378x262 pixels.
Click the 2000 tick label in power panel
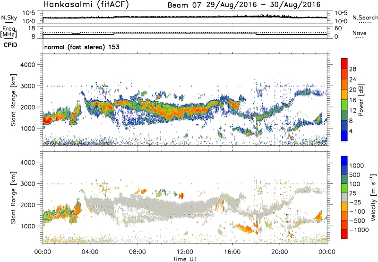coord(28,107)
